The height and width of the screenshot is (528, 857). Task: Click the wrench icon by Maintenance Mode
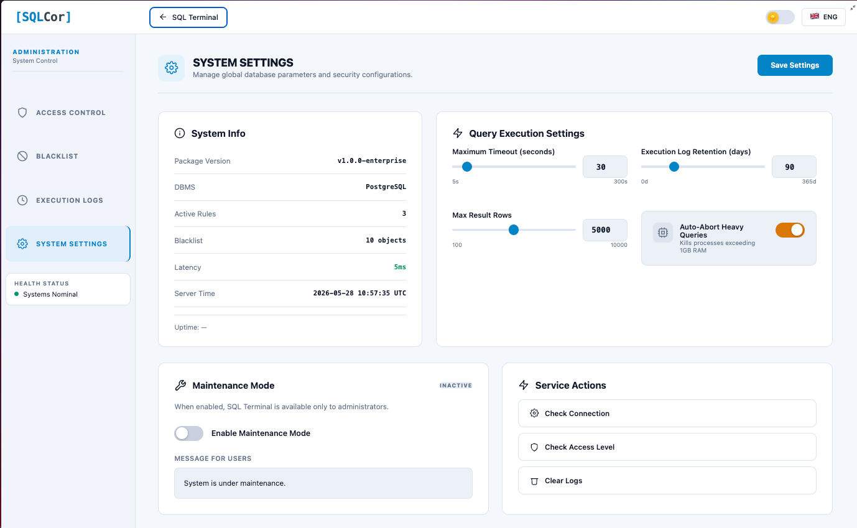[x=180, y=386]
